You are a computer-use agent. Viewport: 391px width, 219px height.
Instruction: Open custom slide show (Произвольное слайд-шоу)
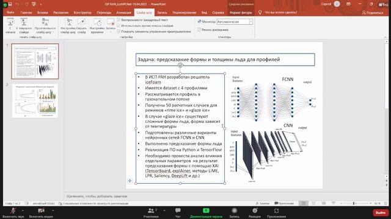click(45, 26)
